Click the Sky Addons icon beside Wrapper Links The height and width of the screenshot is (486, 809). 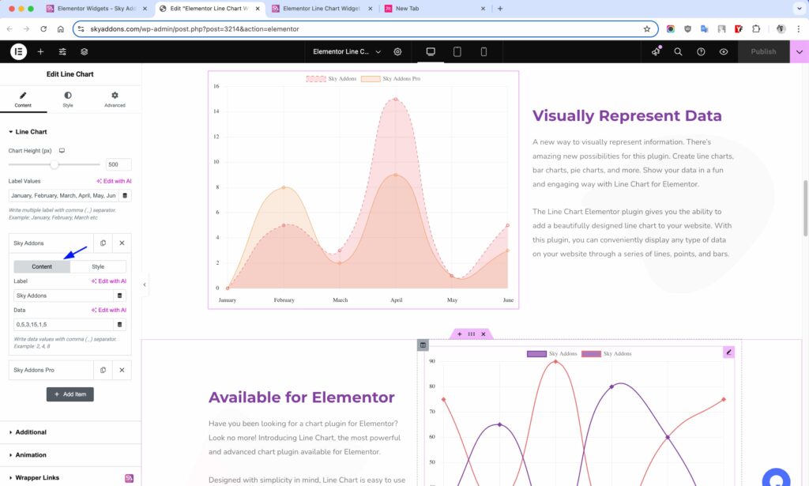point(129,478)
